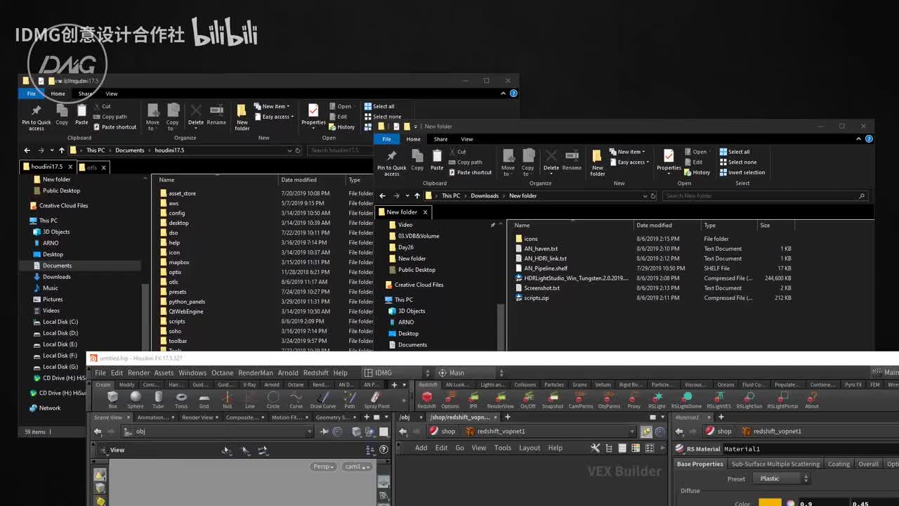Take a Redshift Snapshot

(x=553, y=400)
